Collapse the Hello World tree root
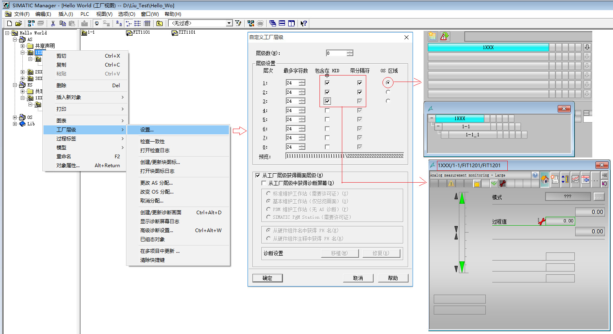The width and height of the screenshot is (613, 334). 7,33
